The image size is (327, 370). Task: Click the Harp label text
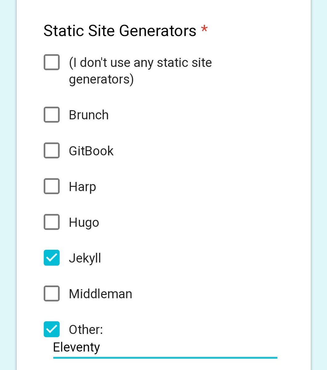(x=83, y=187)
